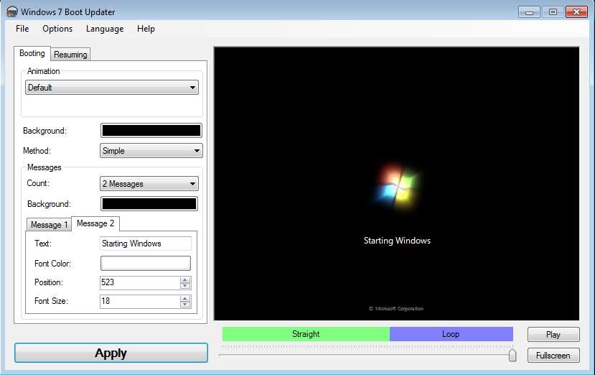This screenshot has height=375, width=595.
Task: Switch to the Resuming tab
Action: (70, 55)
